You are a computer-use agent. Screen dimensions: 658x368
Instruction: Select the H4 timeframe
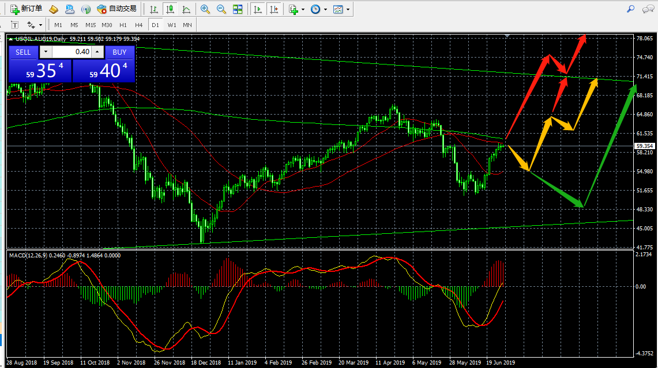tap(139, 25)
